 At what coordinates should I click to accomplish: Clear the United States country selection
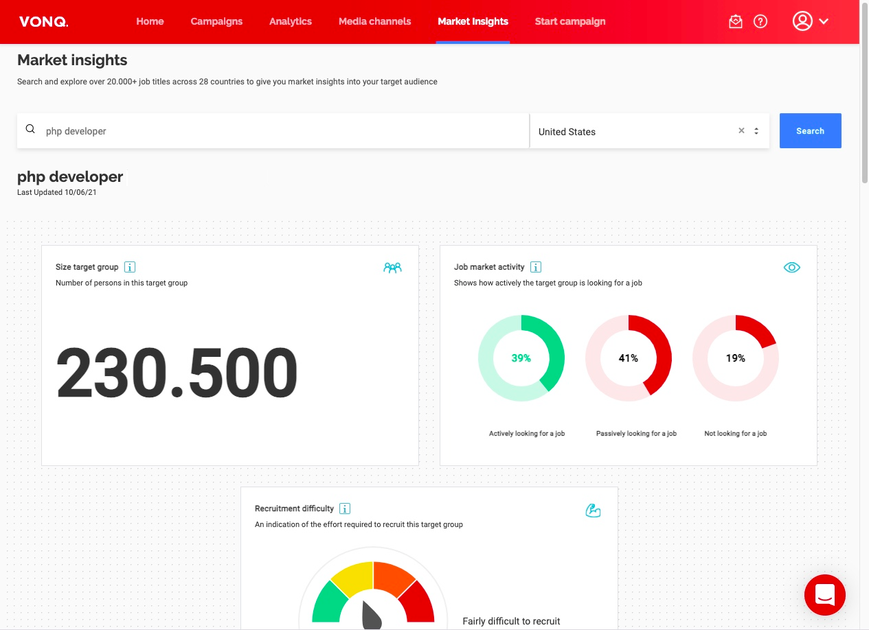pos(741,130)
